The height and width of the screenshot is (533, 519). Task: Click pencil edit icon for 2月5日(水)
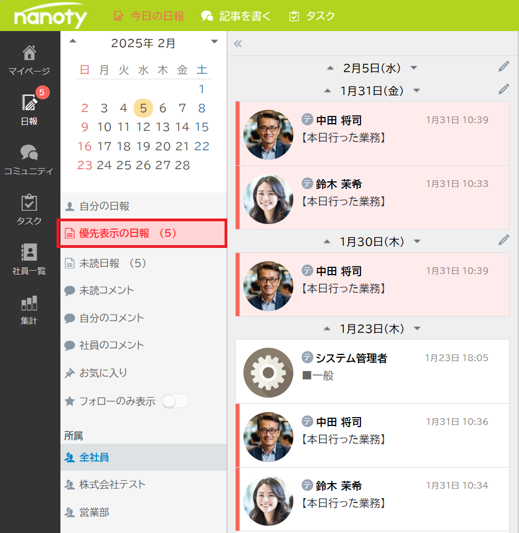(503, 67)
